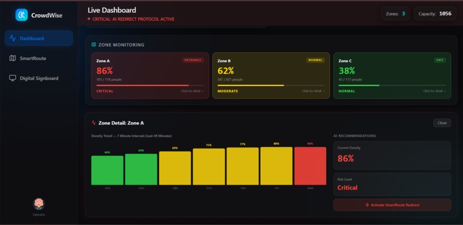Click the SmartRoute map icon

pos(13,58)
